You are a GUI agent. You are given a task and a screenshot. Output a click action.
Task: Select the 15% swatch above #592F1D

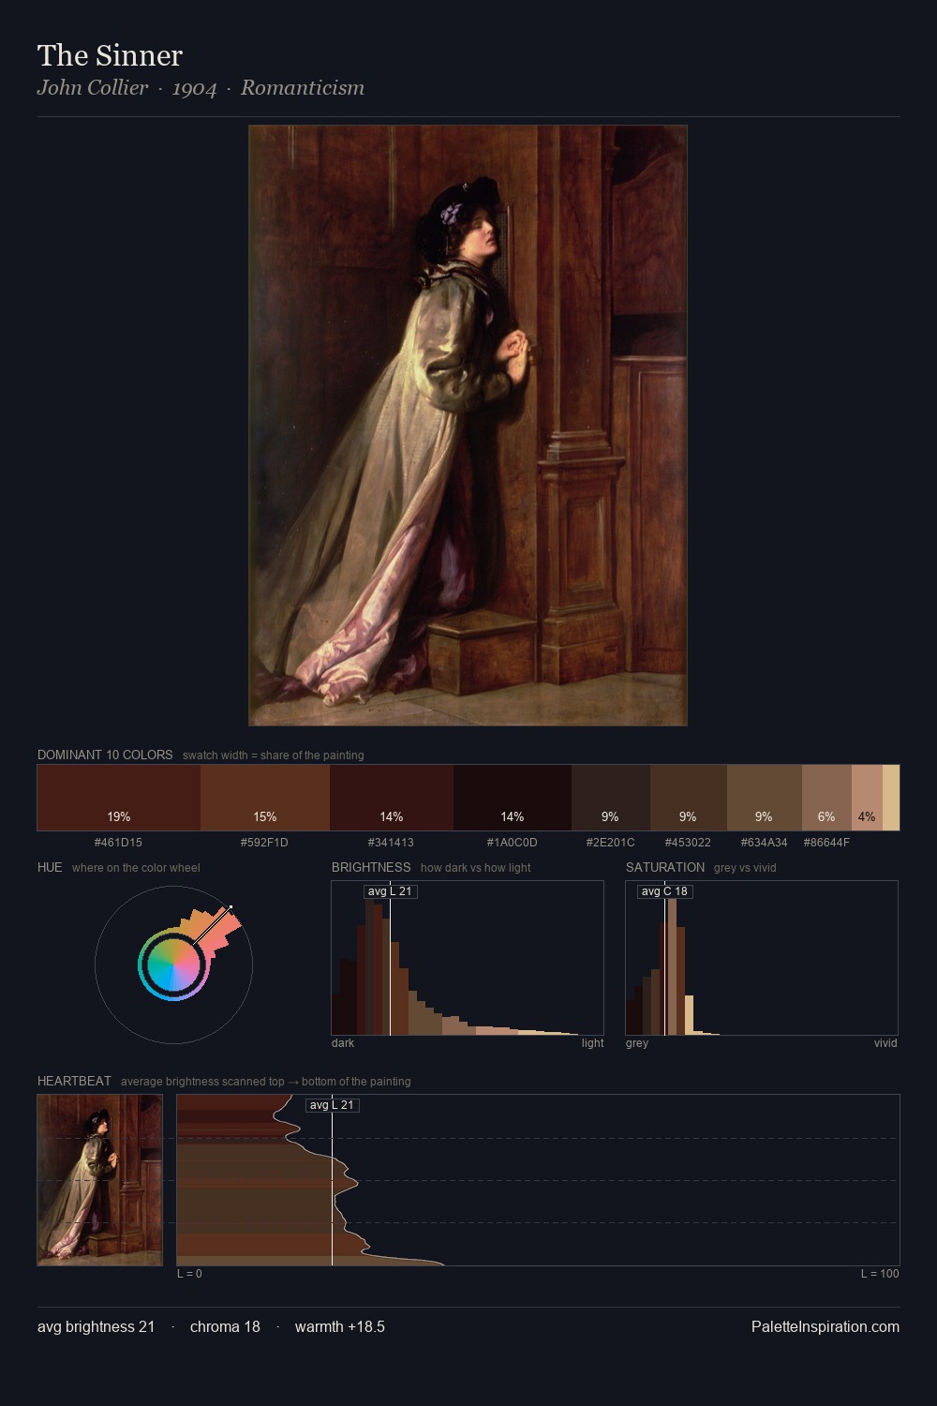[x=265, y=798]
